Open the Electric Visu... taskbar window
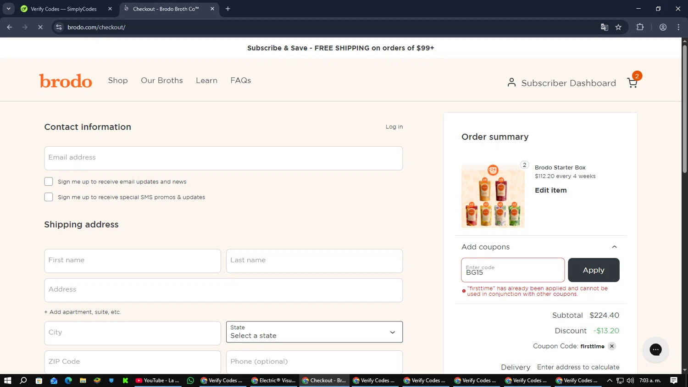The width and height of the screenshot is (688, 387). 273,381
